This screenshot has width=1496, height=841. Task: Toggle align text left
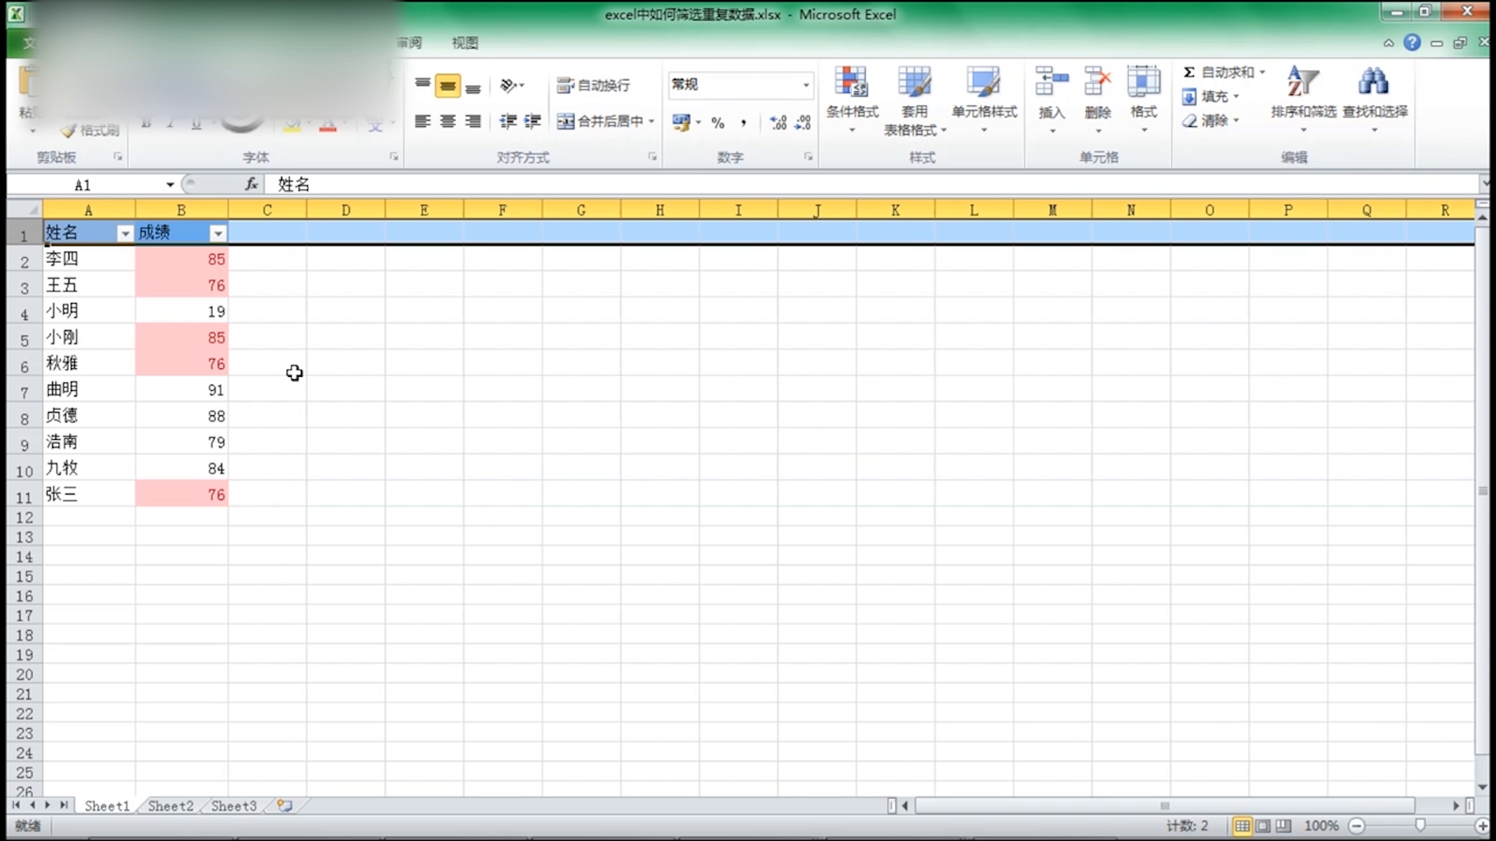tap(422, 121)
